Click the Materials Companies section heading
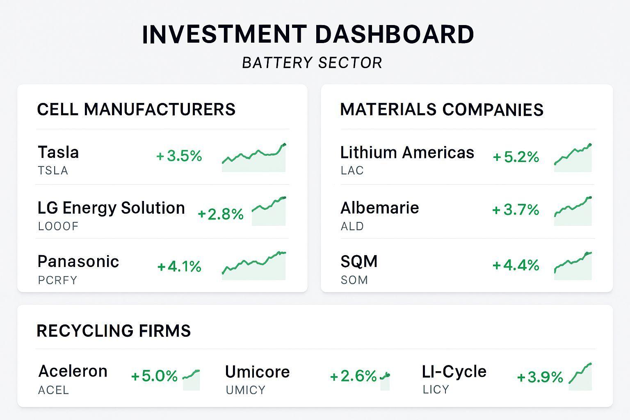The height and width of the screenshot is (420, 630). tap(442, 110)
